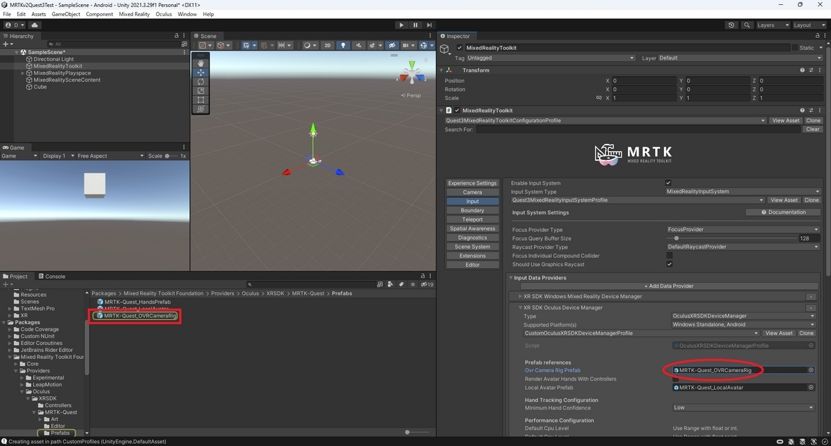Click the Documentation button

click(x=783, y=212)
